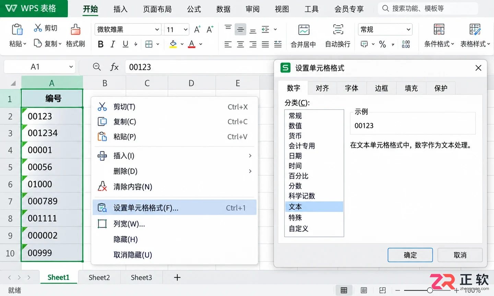Click the 取消 button in dialog
494x296 pixels.
(x=460, y=255)
